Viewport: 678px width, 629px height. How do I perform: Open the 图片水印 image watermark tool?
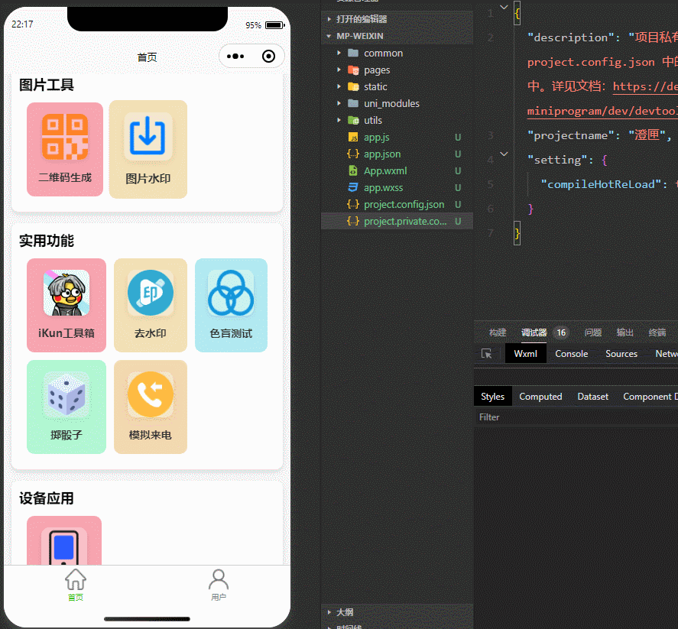tap(148, 150)
